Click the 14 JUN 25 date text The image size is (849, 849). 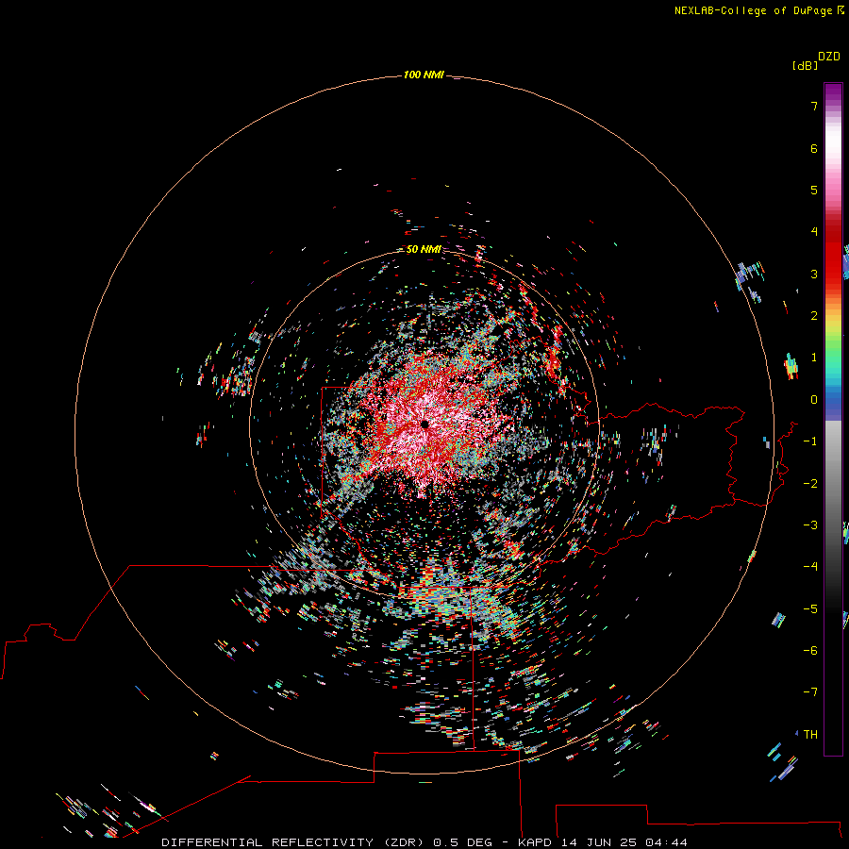pos(601,842)
